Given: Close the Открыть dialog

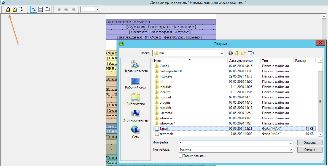Looking at the screenshot, I should pyautogui.click(x=320, y=43).
